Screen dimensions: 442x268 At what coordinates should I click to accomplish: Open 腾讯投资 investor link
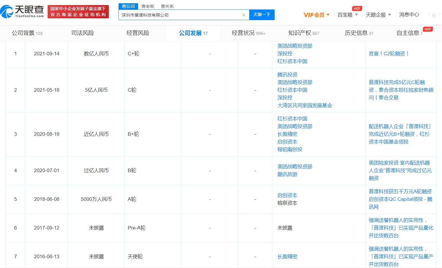point(287,75)
